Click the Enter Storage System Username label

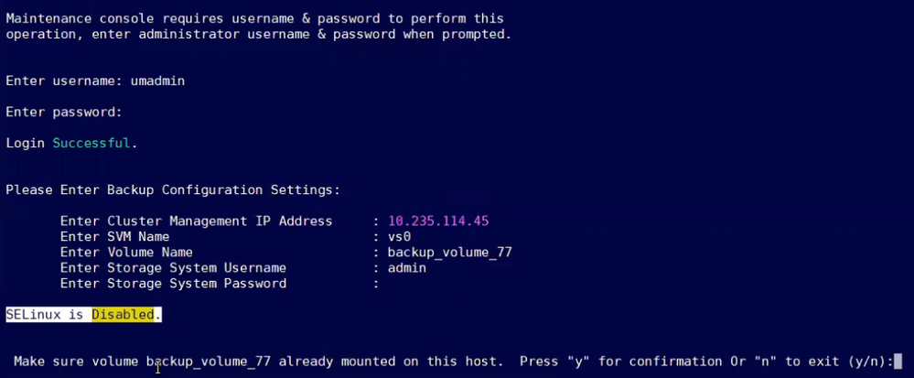[x=172, y=267]
